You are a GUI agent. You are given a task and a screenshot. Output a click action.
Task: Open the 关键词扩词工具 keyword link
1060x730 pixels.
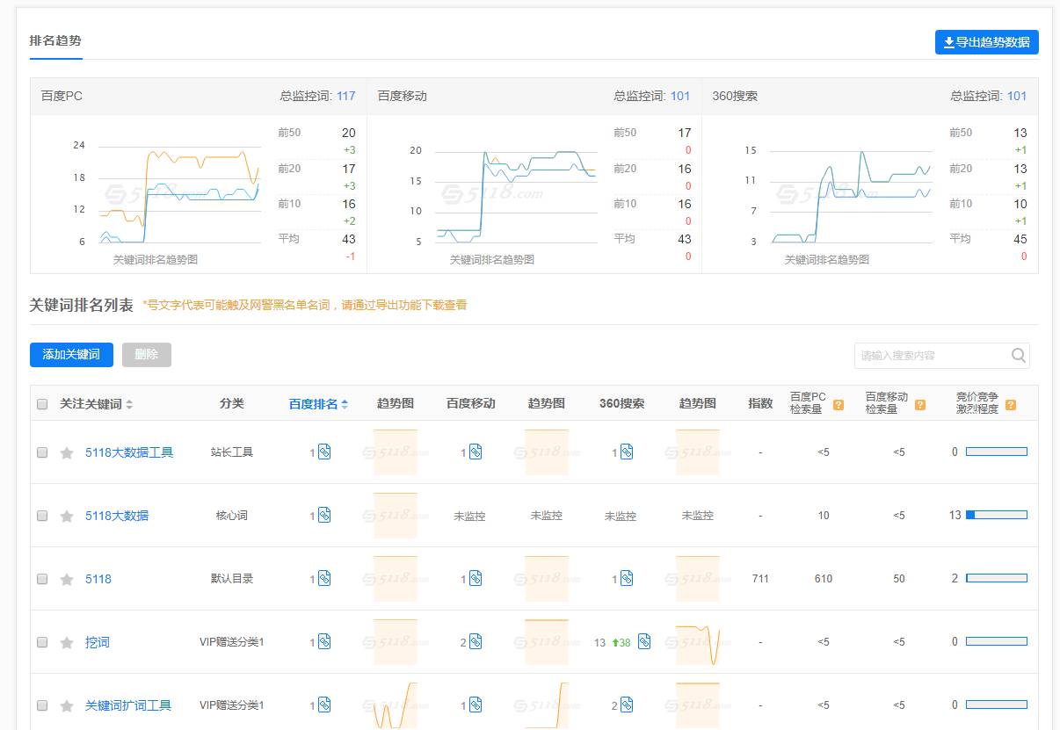[x=128, y=705]
